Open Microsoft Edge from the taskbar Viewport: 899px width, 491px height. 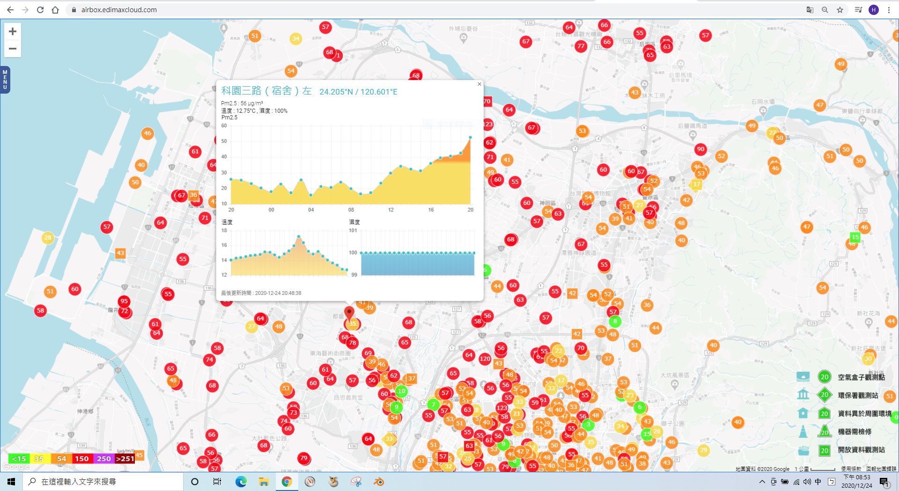[241, 482]
